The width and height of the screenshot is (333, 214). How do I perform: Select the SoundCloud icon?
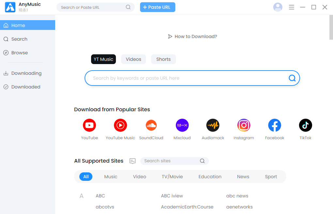coord(151,125)
